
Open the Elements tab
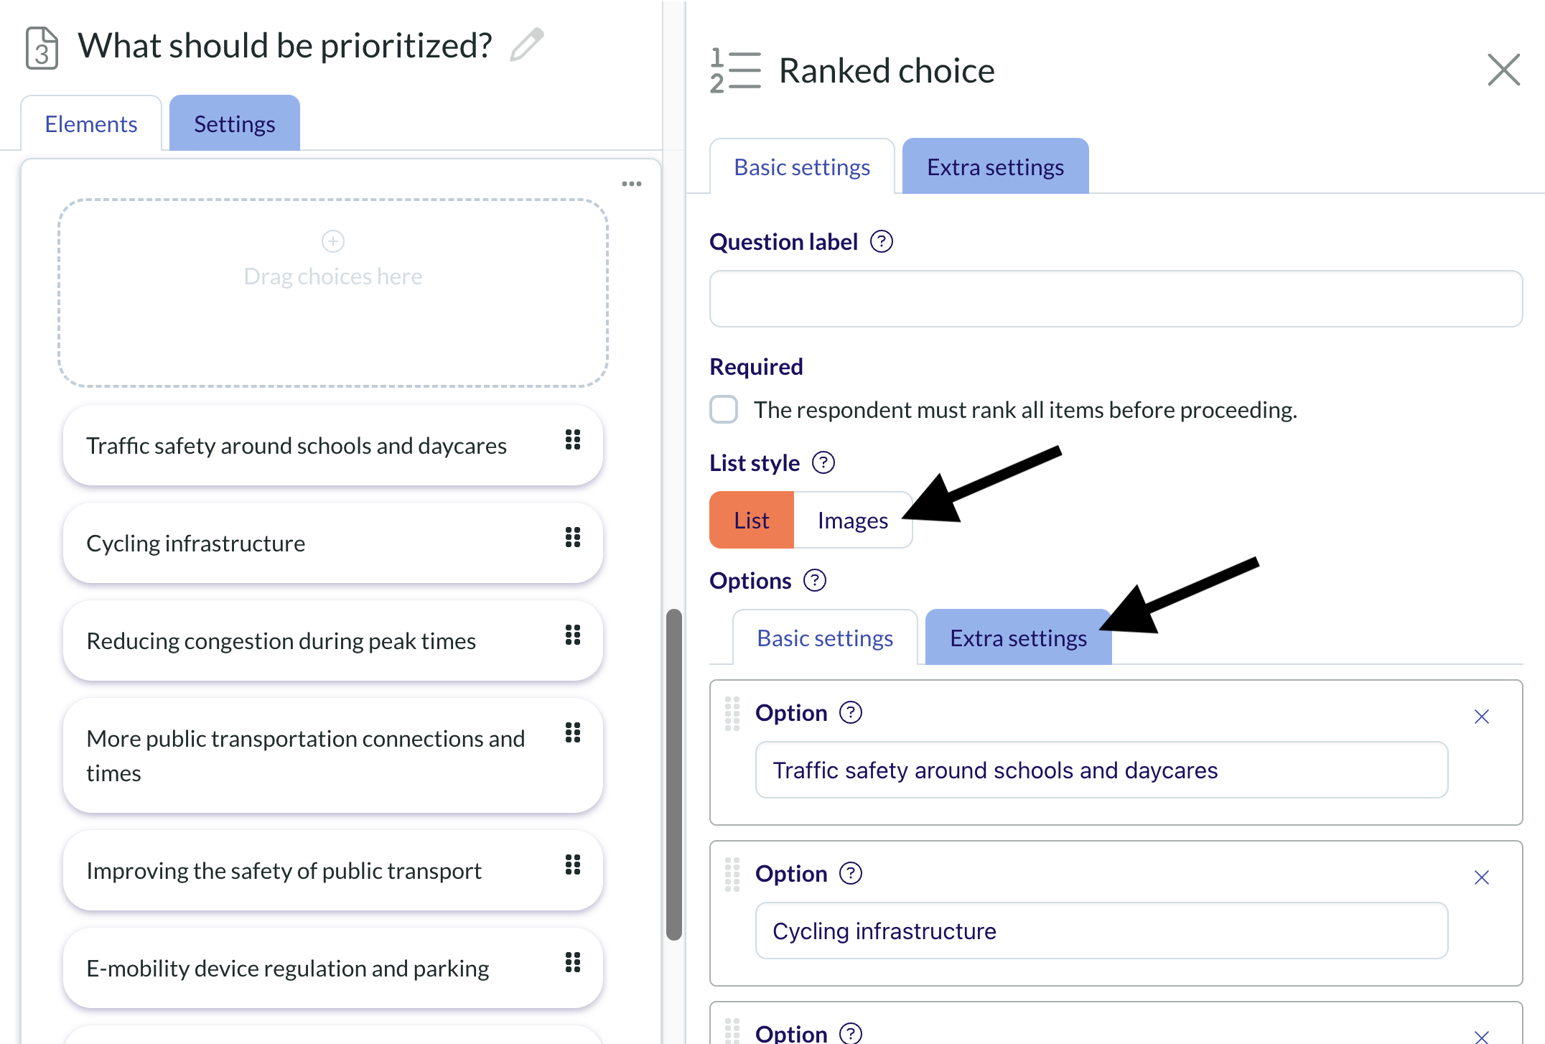[x=91, y=123]
